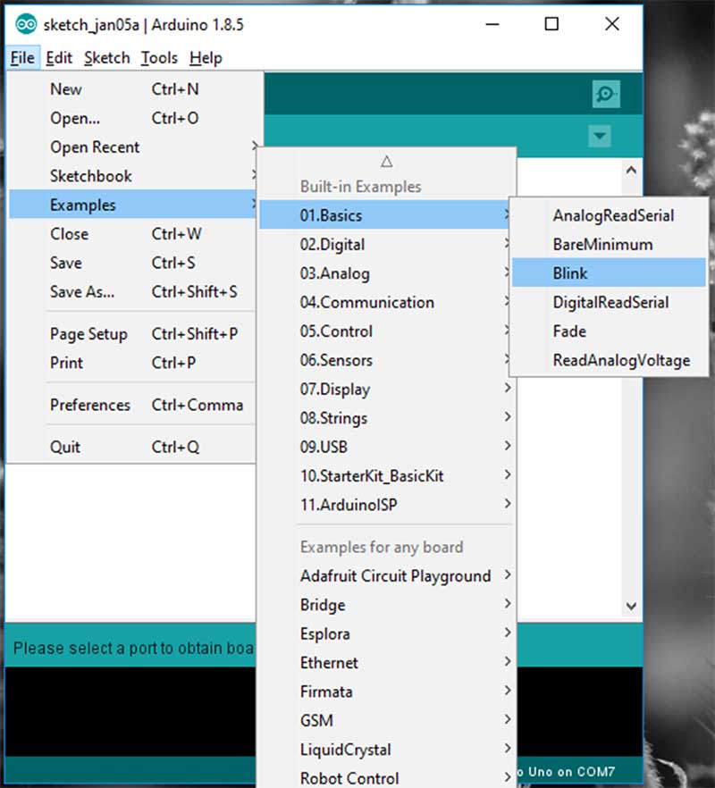Select Save As from File menu
Image resolution: width=715 pixels, height=788 pixels.
pyautogui.click(x=82, y=292)
